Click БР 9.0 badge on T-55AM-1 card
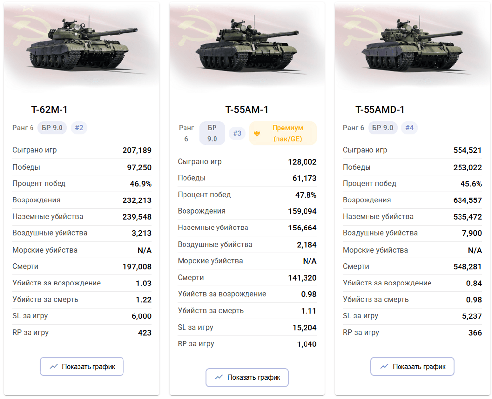Viewport: 492px width, 399px height. [212, 133]
